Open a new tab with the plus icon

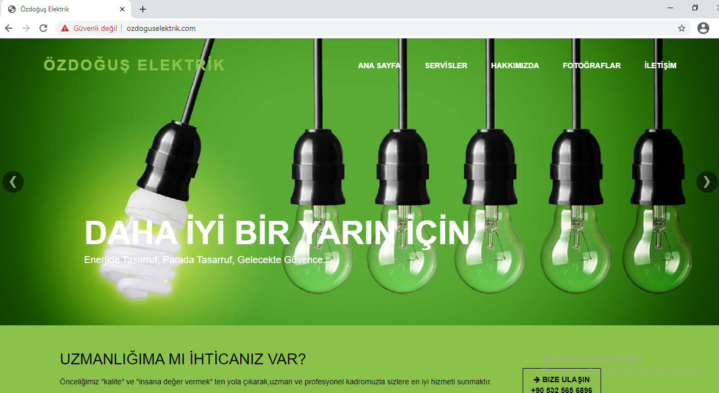pyautogui.click(x=143, y=9)
